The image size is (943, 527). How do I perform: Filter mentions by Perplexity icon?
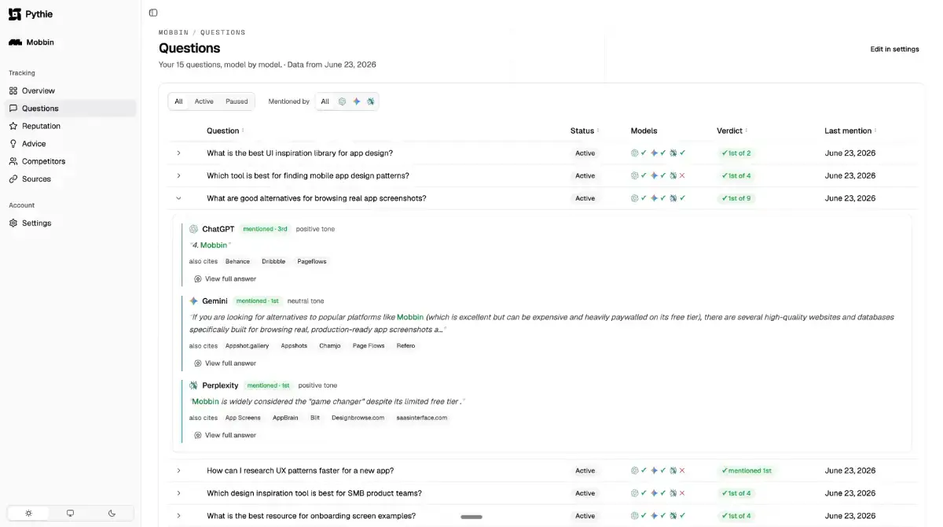tap(370, 101)
